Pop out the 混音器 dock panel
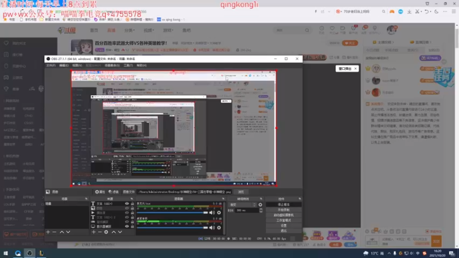 223,198
